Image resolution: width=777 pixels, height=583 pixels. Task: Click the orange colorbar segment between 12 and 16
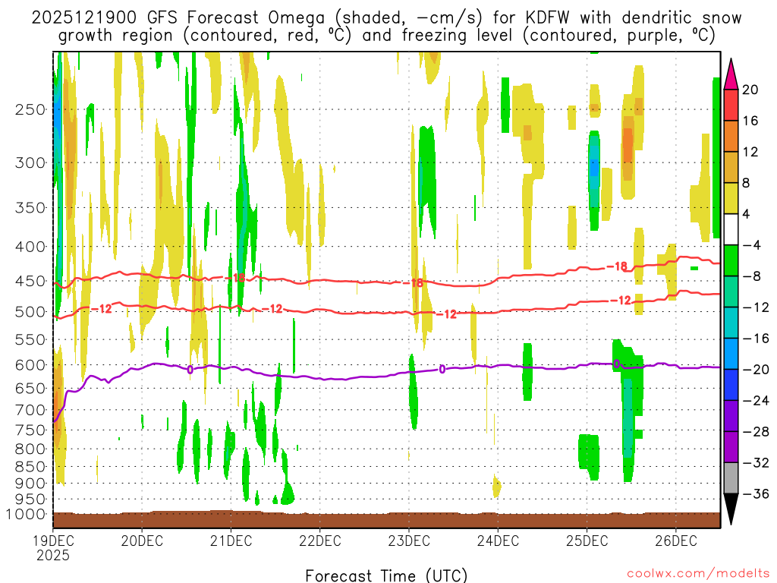[x=731, y=136]
